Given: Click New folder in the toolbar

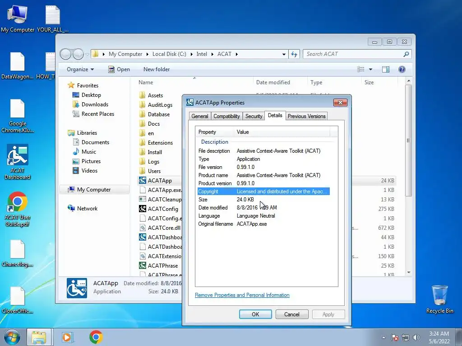Looking at the screenshot, I should tap(157, 69).
